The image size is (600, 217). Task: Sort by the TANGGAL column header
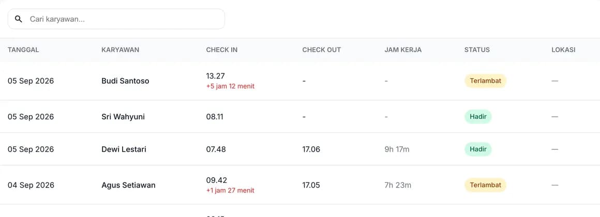23,50
